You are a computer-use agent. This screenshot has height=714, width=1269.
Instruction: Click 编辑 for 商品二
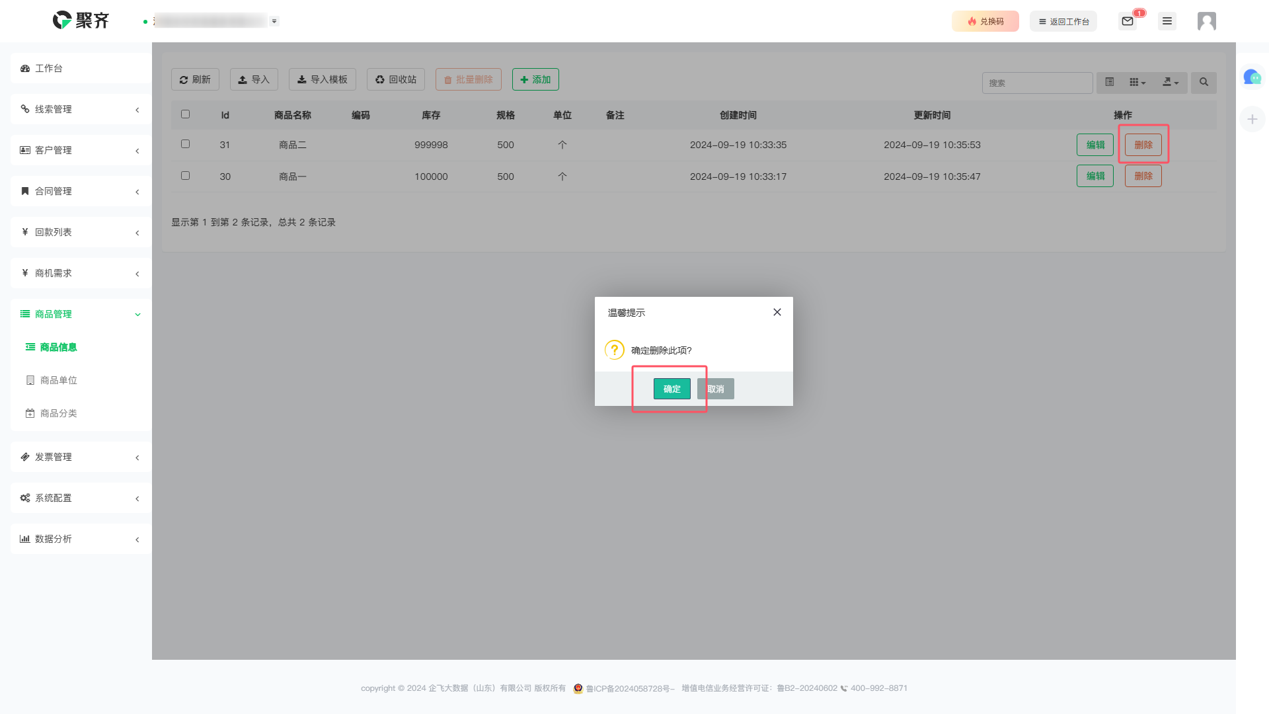click(1095, 145)
